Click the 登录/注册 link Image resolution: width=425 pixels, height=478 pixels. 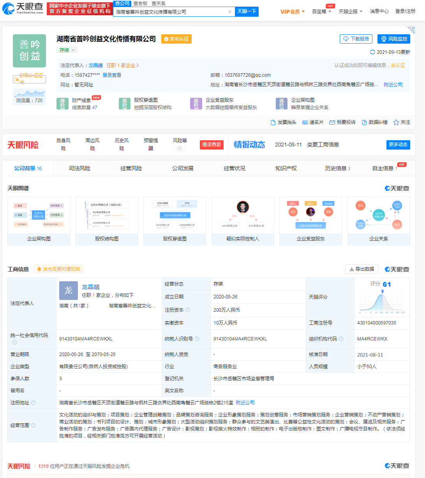click(405, 11)
